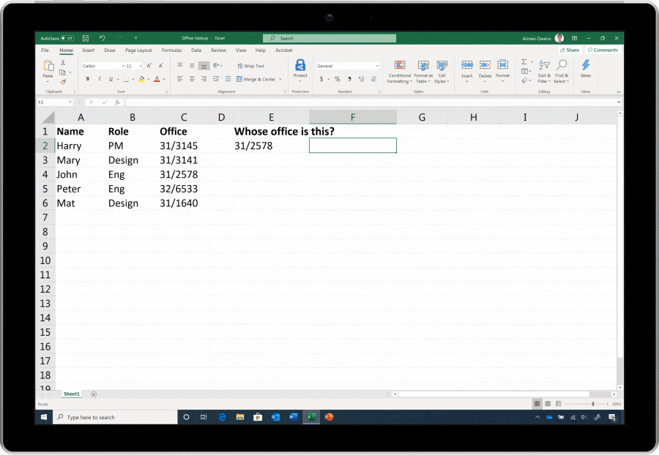Click the Percent Style icon
Screen dimensions: 659x455
pyautogui.click(x=337, y=78)
